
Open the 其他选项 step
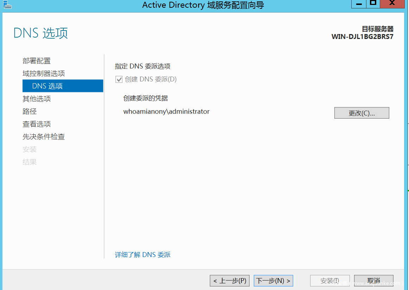pos(37,99)
